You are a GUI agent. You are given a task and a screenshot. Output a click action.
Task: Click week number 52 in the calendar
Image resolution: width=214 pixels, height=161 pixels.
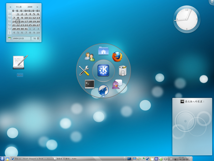pos(10,25)
